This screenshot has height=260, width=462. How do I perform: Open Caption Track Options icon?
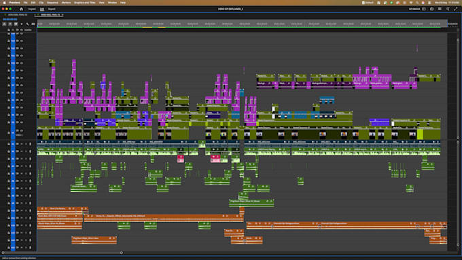[x=33, y=24]
